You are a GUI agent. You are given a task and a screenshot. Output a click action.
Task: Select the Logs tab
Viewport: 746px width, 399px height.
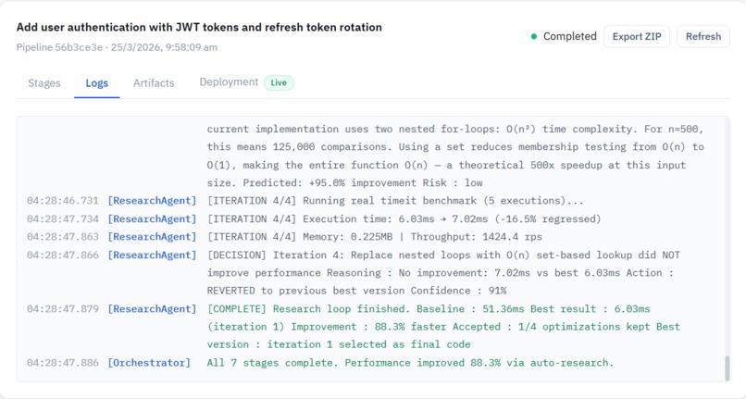coord(96,82)
